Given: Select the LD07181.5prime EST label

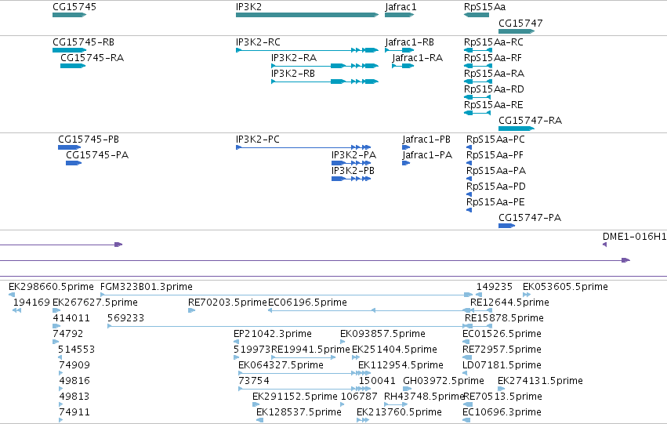Looking at the screenshot, I should coord(502,366).
